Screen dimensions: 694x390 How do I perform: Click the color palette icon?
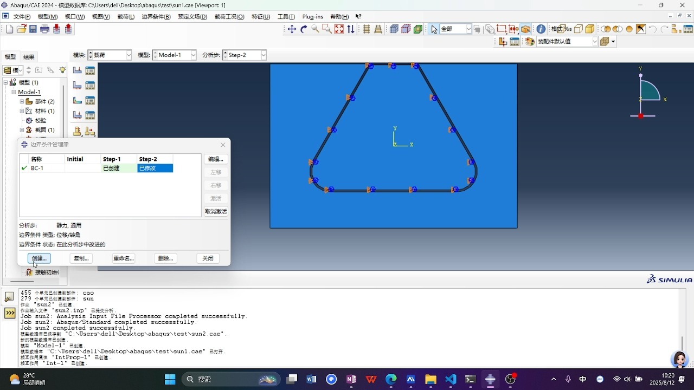530,42
